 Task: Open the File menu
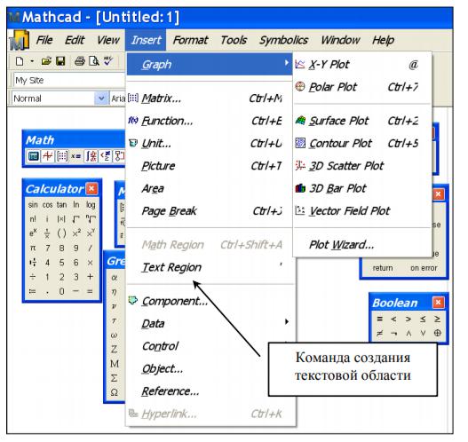click(44, 40)
